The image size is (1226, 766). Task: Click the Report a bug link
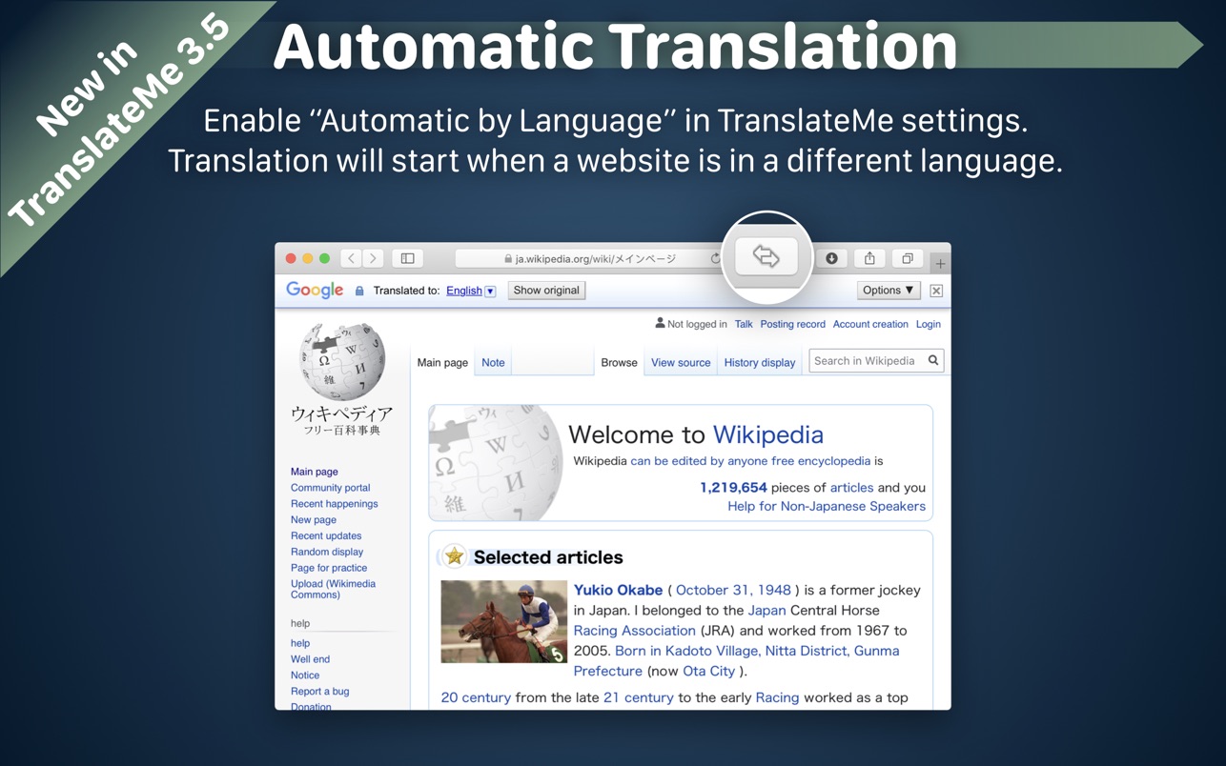tap(320, 692)
